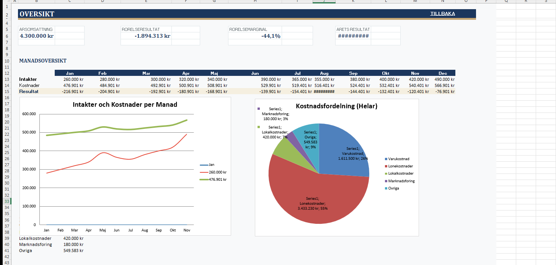
Task: Select the blue Varukostnad pie slice
Action: coord(344,153)
